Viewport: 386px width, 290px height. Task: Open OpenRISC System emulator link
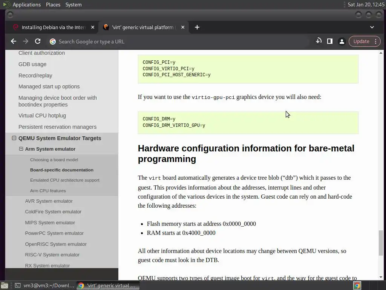tap(56, 244)
